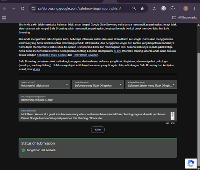Open the 'di sini' link after 'terkait, lihat'
The width and height of the screenshot is (200, 170).
[36, 69]
